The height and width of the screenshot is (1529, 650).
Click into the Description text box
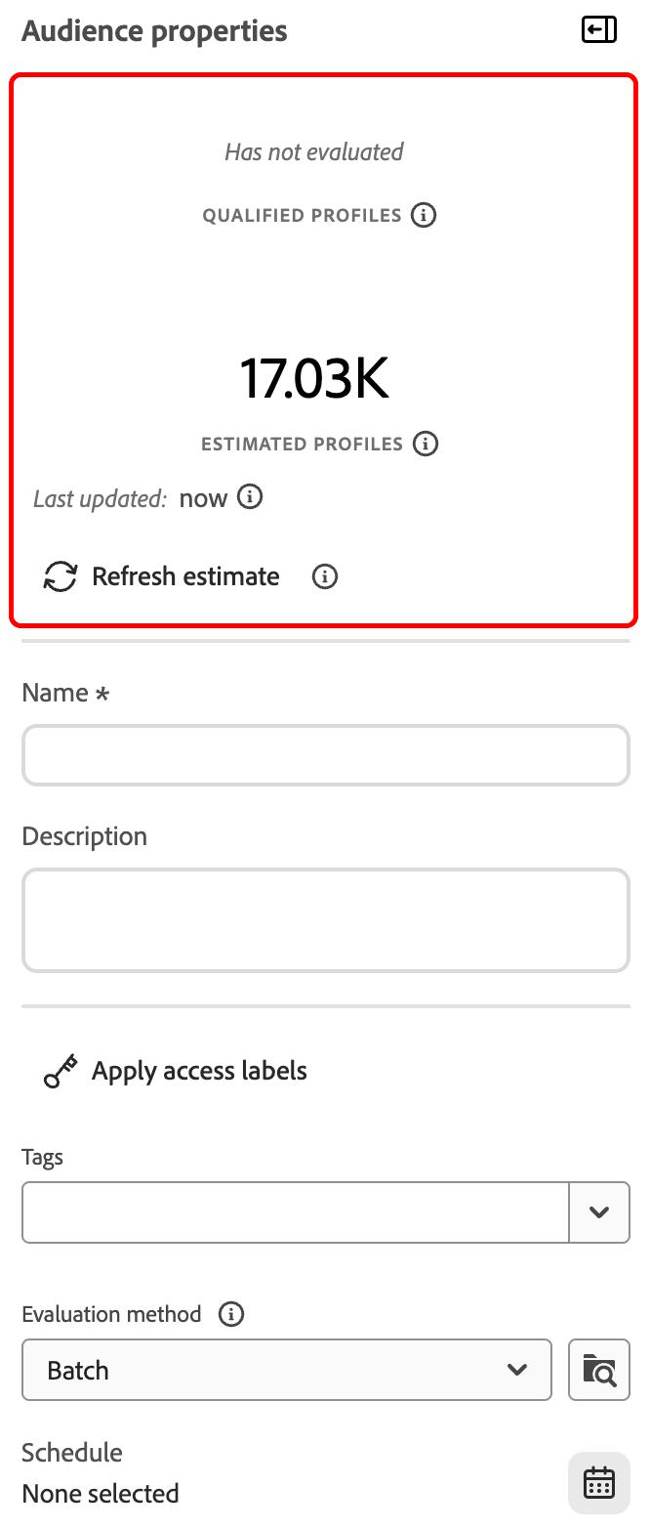(326, 920)
